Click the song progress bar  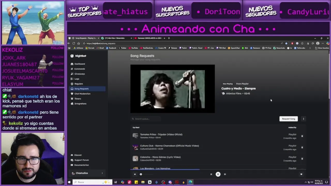[218, 170]
